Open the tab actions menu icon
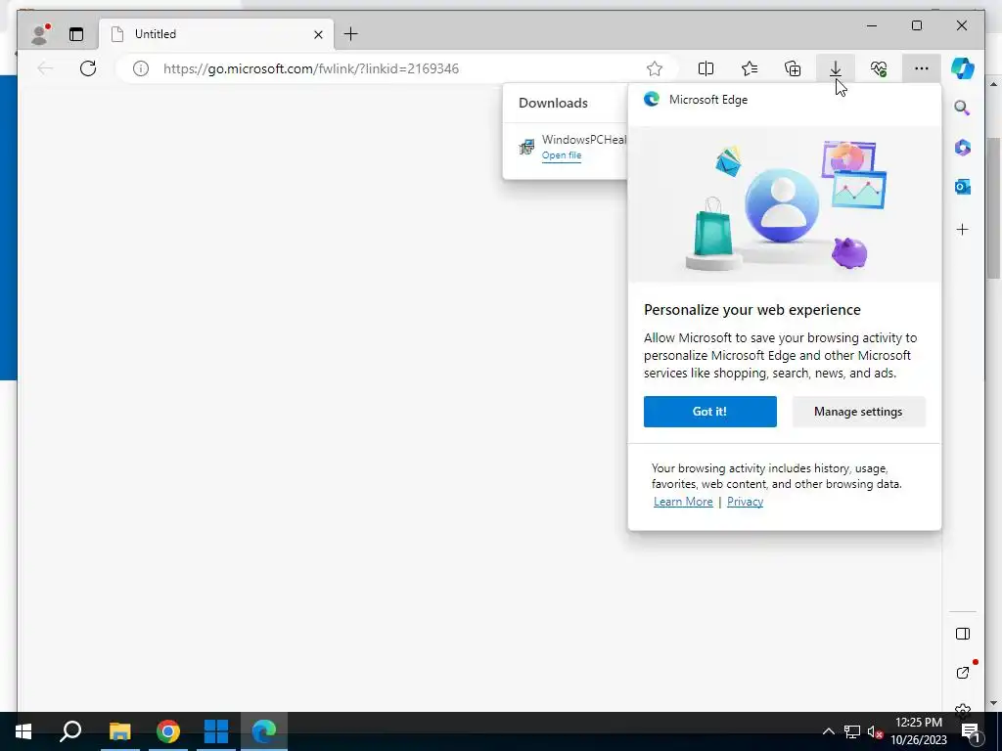Viewport: 1002px width, 751px height. (76, 34)
